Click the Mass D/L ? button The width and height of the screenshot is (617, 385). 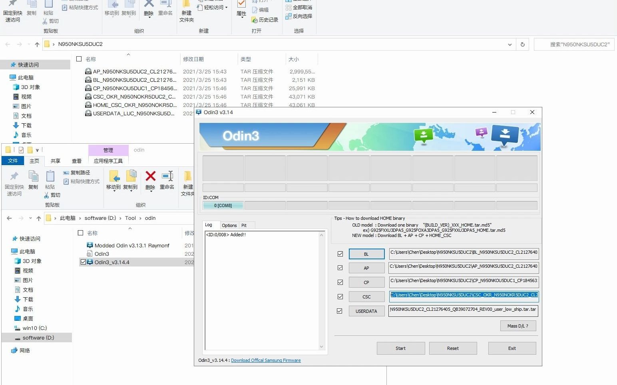coord(518,326)
